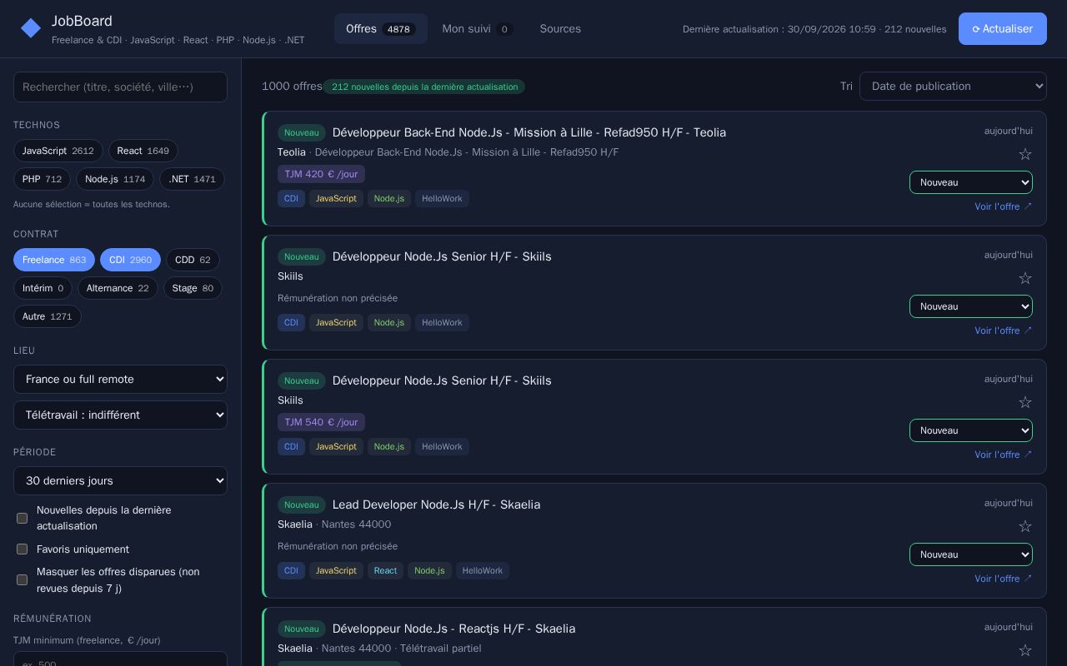Focus the Rechercher search field
Image resolution: width=1067 pixels, height=666 pixels.
point(120,87)
